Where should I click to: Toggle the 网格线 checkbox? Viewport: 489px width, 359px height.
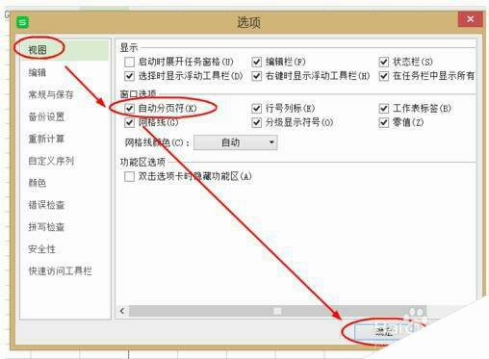[129, 122]
